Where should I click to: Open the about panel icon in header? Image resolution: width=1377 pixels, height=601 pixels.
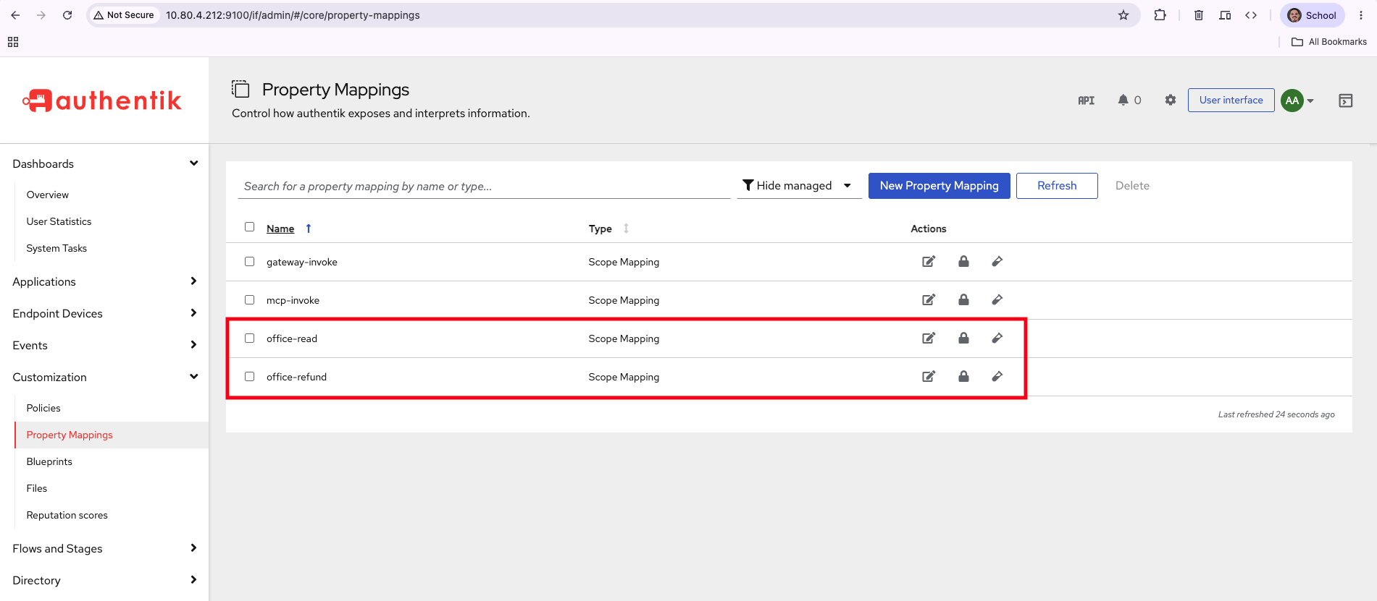click(1346, 101)
